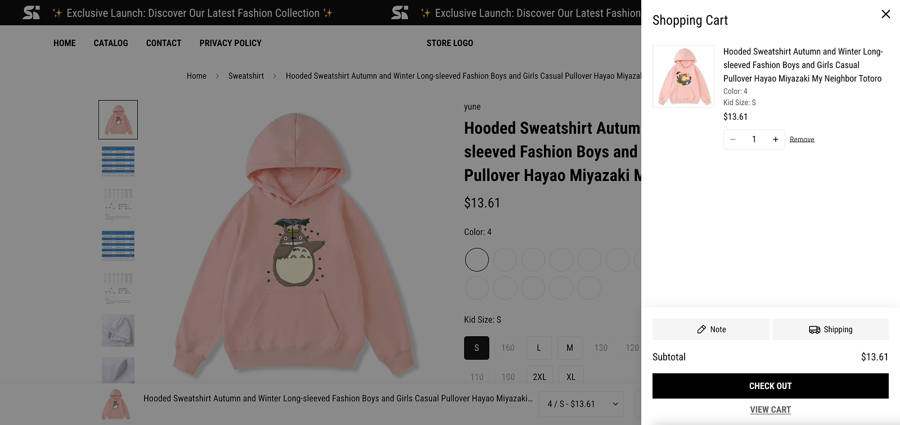Open the VIEW CART link
This screenshot has width=900, height=425.
coord(770,410)
